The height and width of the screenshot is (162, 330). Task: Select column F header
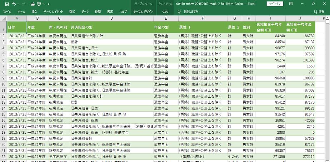pos(202,19)
